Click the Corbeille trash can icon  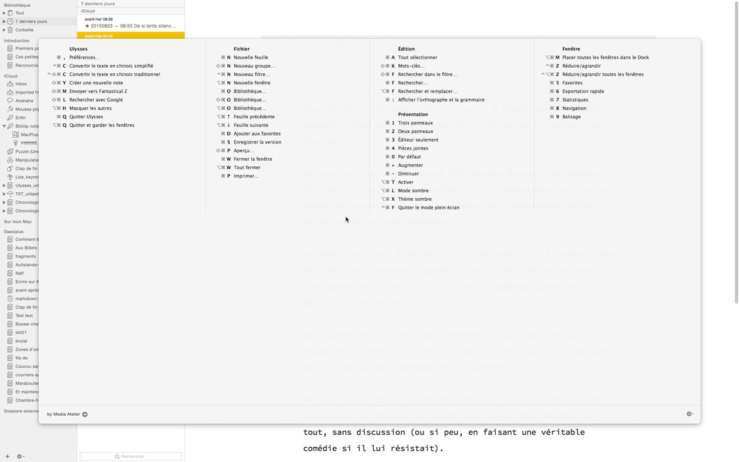tap(10, 30)
